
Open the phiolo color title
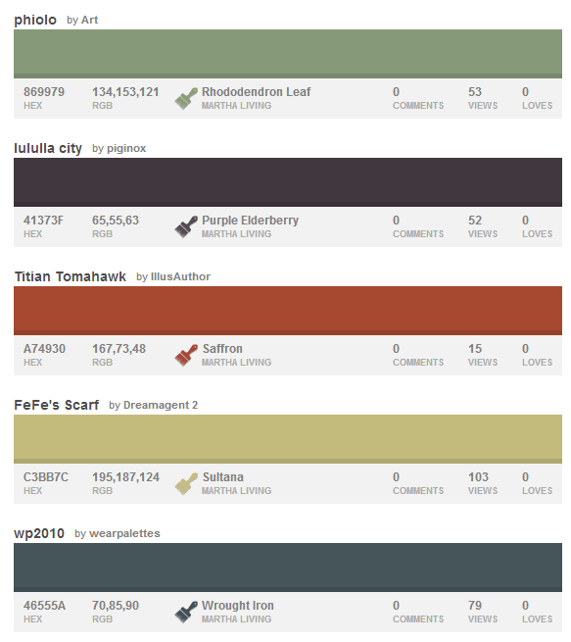[35, 20]
